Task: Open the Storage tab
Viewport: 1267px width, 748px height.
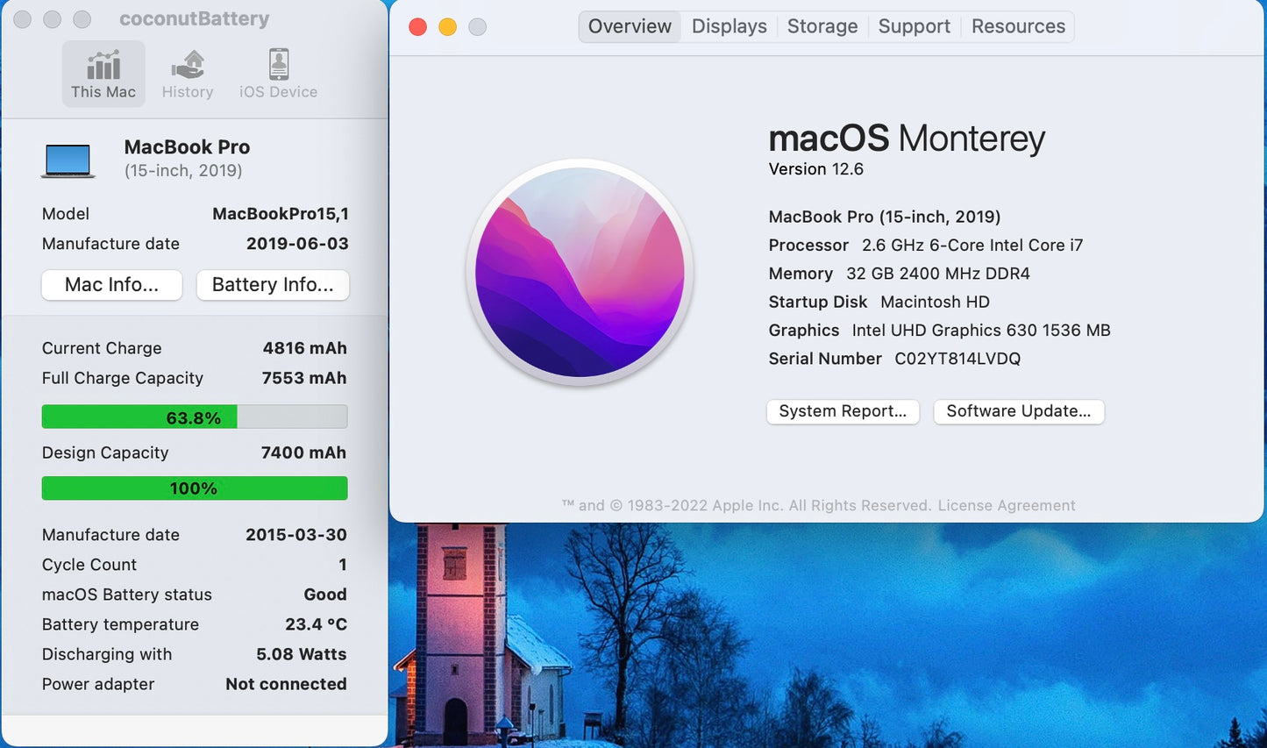Action: (822, 26)
